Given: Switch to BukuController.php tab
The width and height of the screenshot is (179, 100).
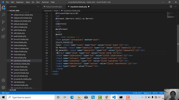Looking at the screenshot, I should 54,7.
